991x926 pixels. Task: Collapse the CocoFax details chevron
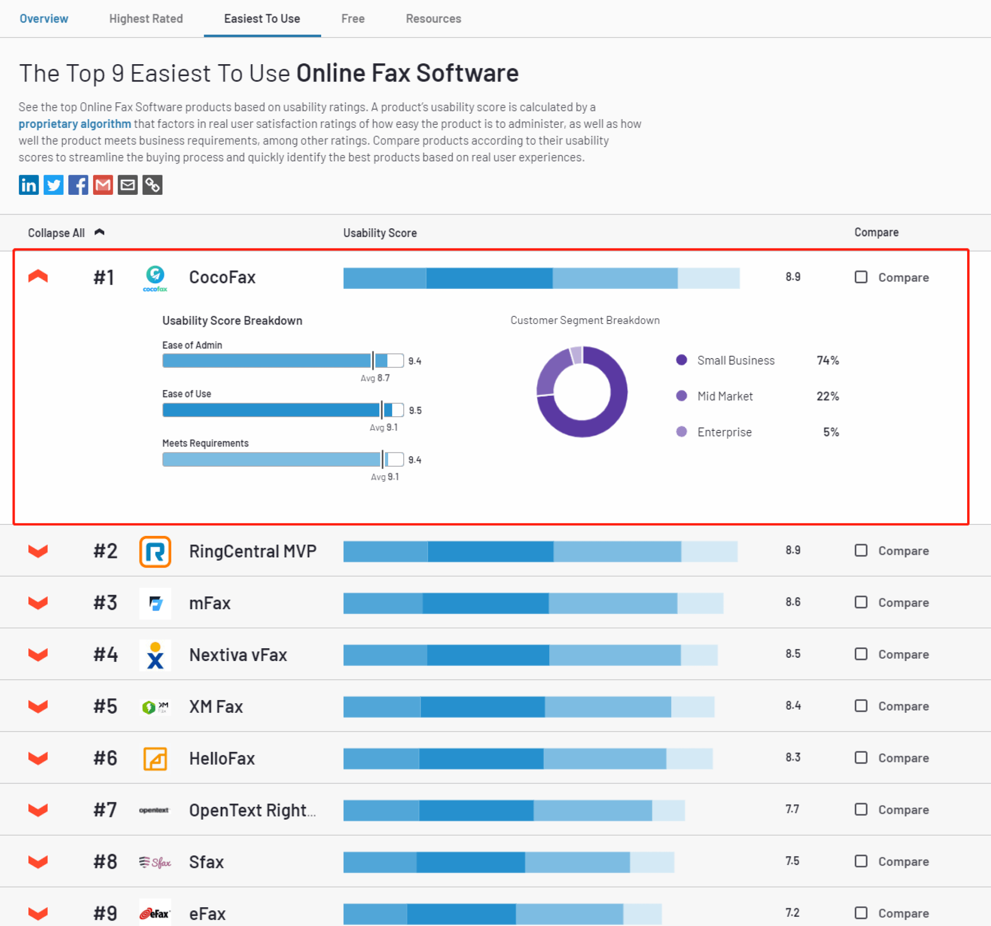[38, 276]
